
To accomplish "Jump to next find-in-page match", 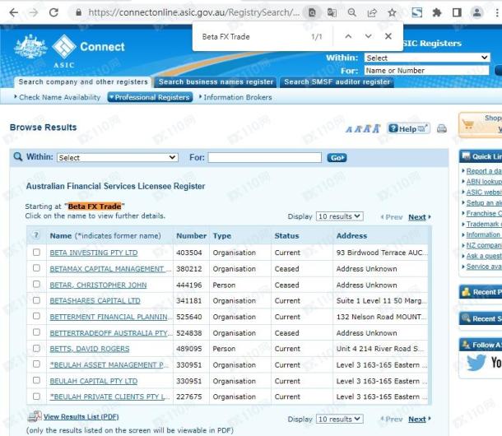I will 369,36.
